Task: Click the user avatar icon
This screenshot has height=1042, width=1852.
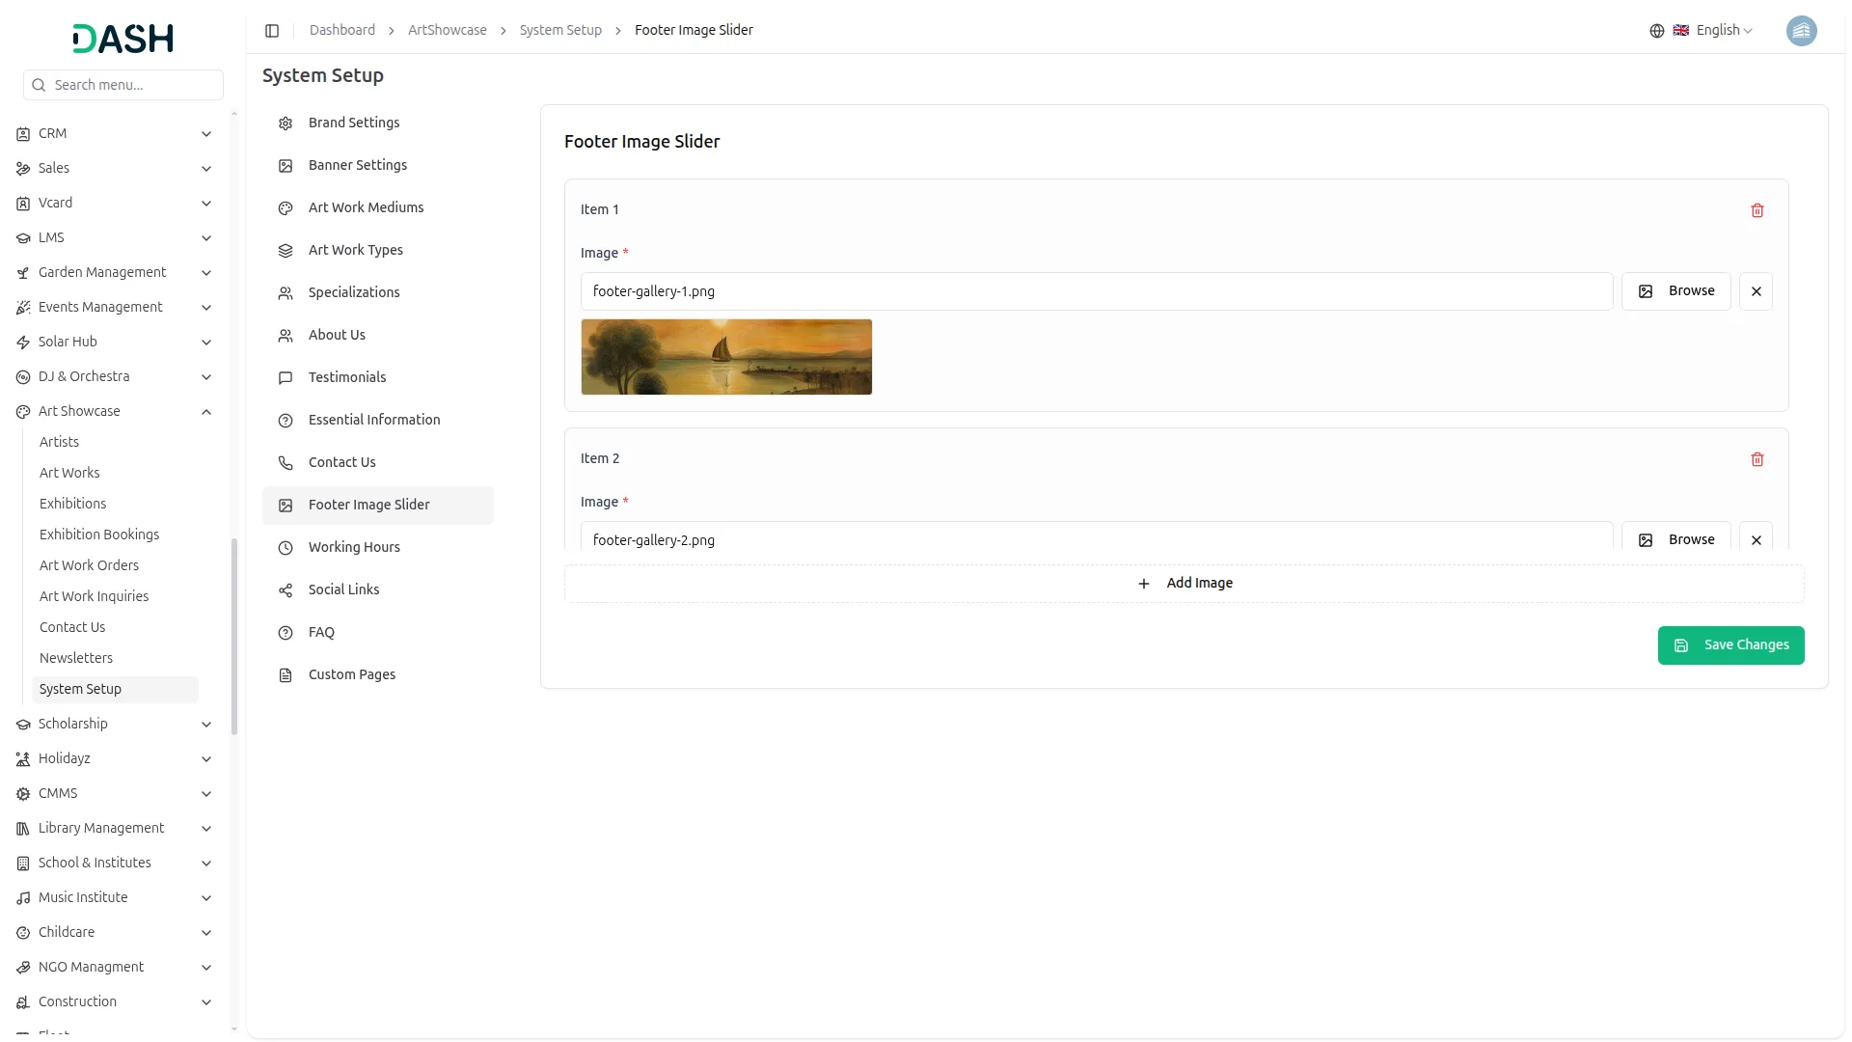Action: coord(1801,31)
